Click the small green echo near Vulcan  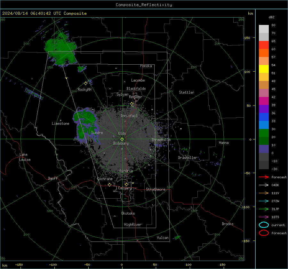(x=177, y=237)
